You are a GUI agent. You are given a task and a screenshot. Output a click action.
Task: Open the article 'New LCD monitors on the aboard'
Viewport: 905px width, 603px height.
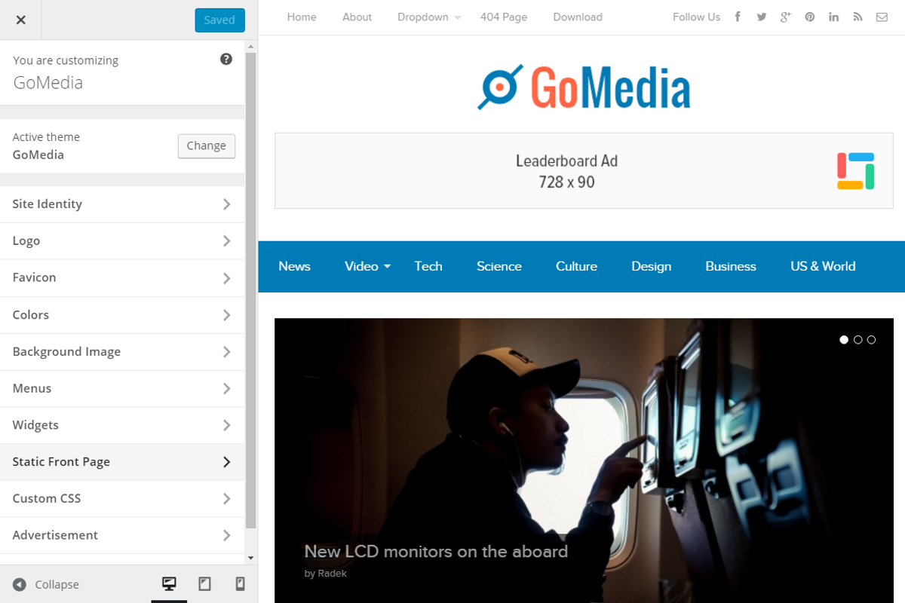click(436, 552)
